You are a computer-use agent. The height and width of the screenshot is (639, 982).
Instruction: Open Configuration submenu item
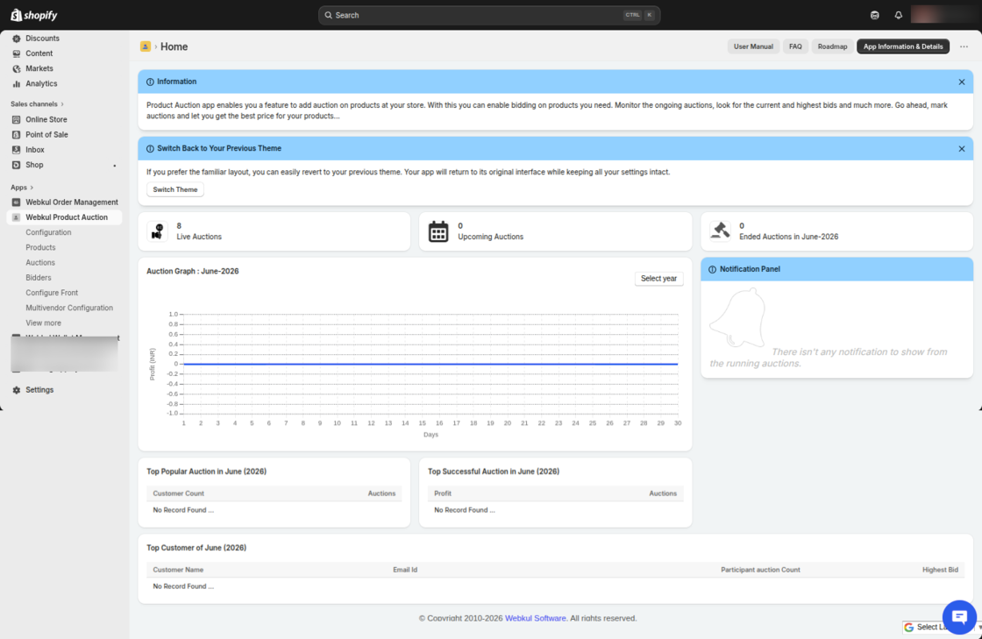[48, 232]
